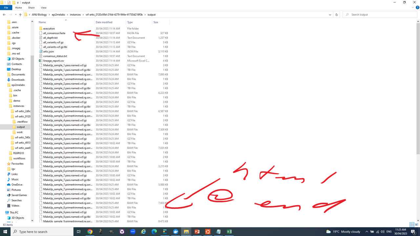420x236 pixels.
Task: Go up one folder with Up arrow
Action: (20, 15)
